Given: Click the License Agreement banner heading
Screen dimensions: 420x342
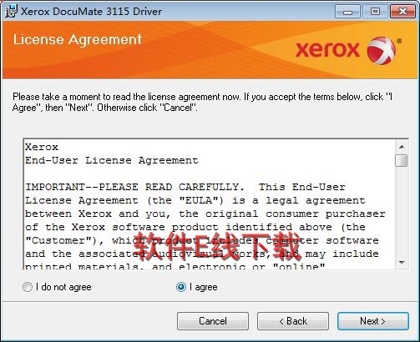Looking at the screenshot, I should tap(78, 39).
